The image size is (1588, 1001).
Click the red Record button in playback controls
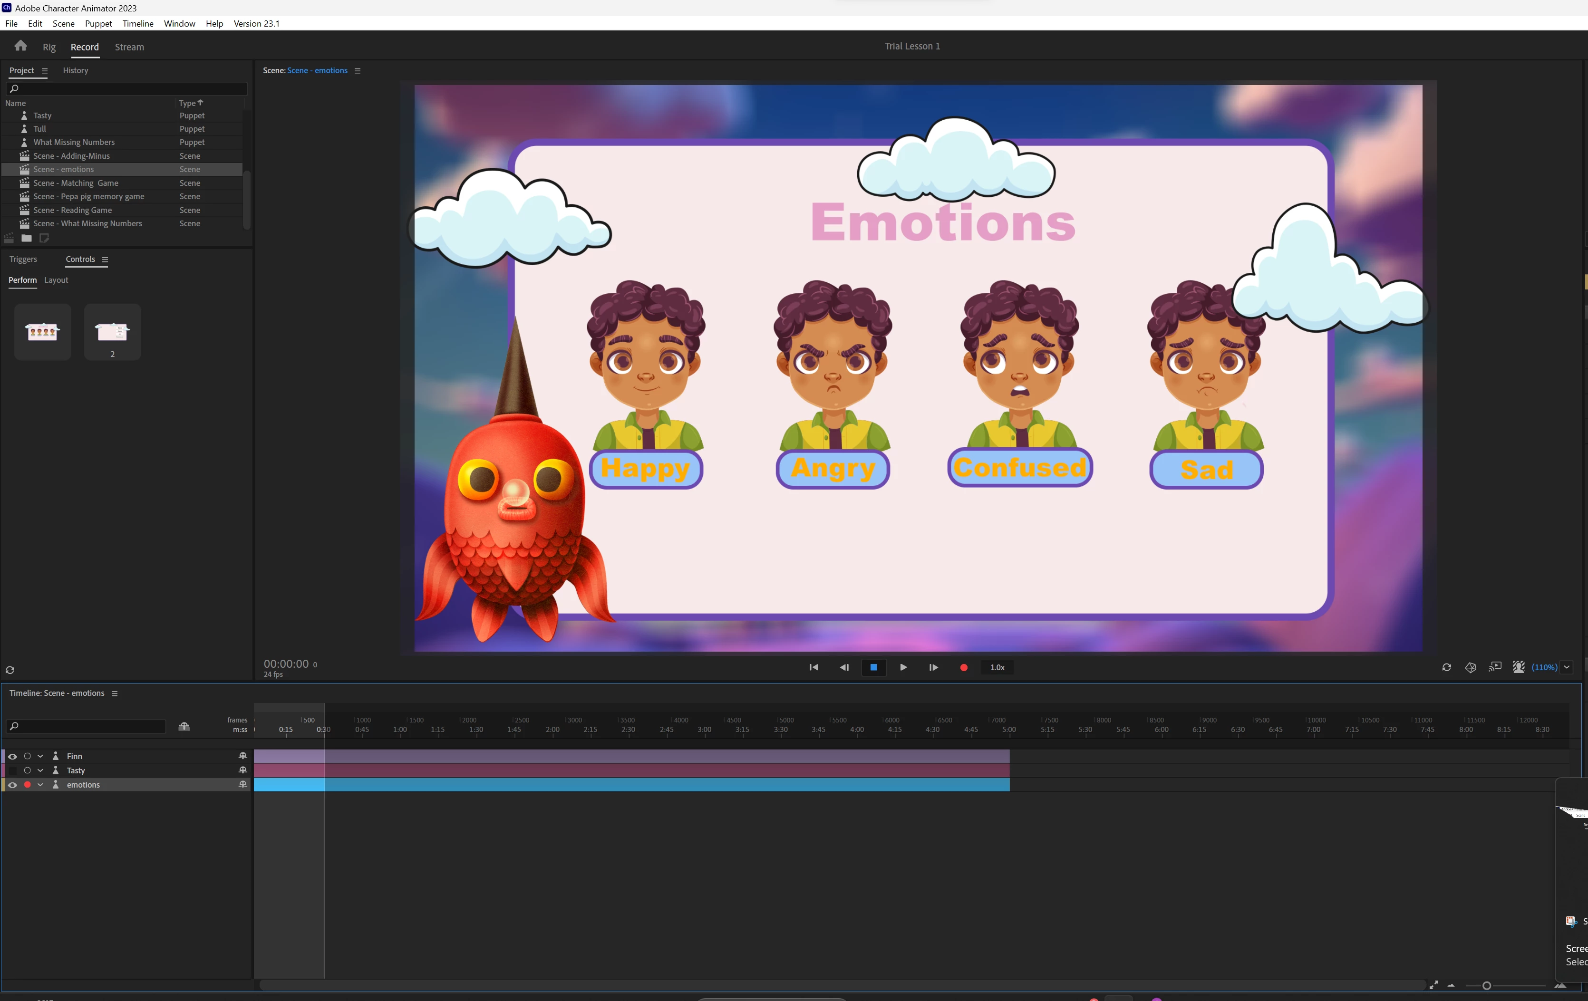coord(963,667)
